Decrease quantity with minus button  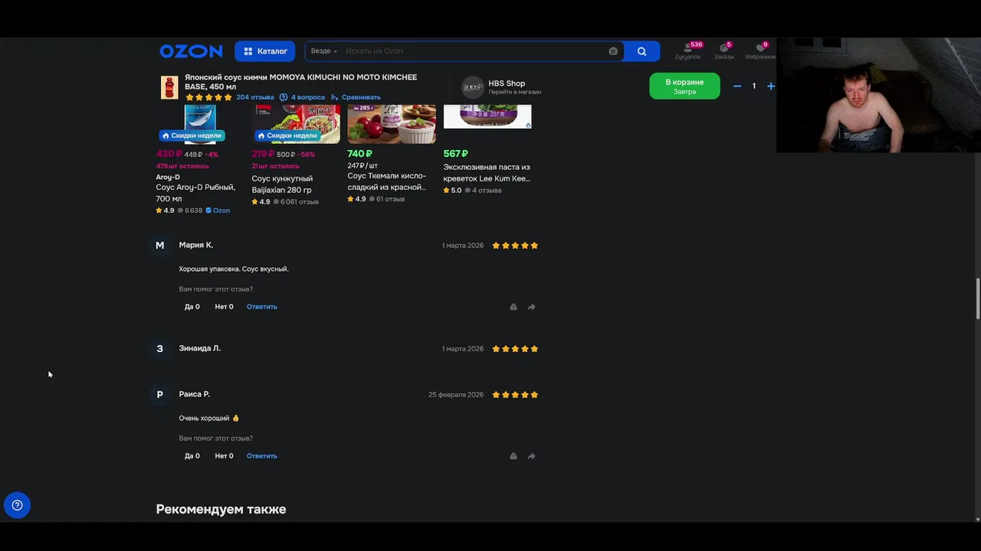point(737,86)
